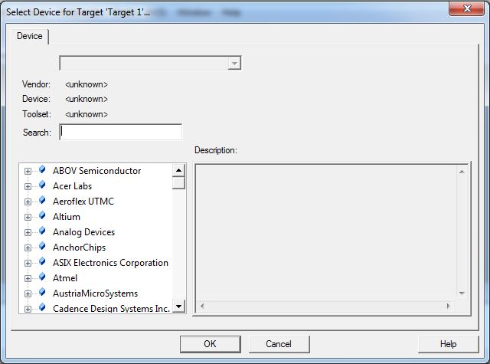Click the AnchorChips vendor icon
Image resolution: width=490 pixels, height=364 pixels.
(42, 248)
